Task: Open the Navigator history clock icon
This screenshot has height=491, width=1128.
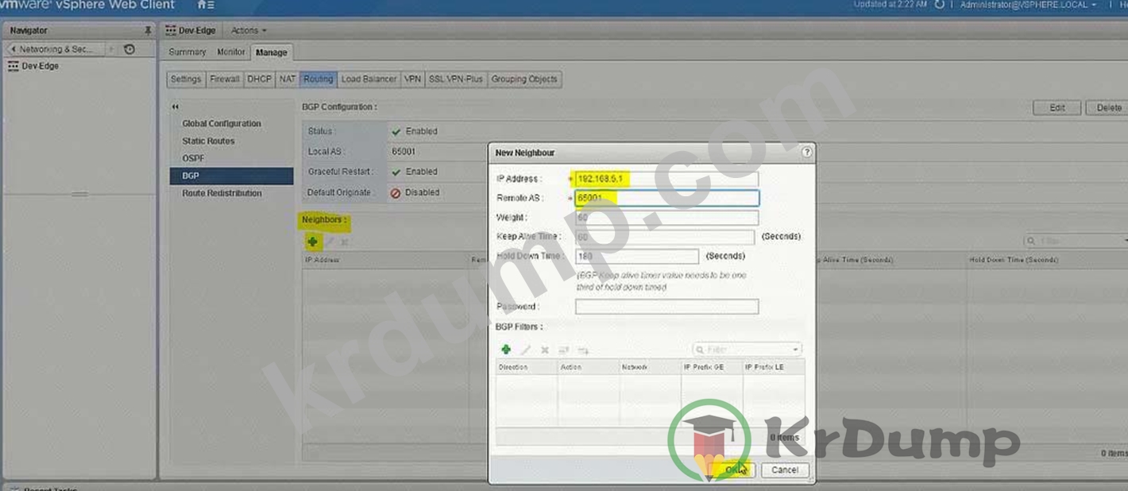Action: click(x=129, y=49)
